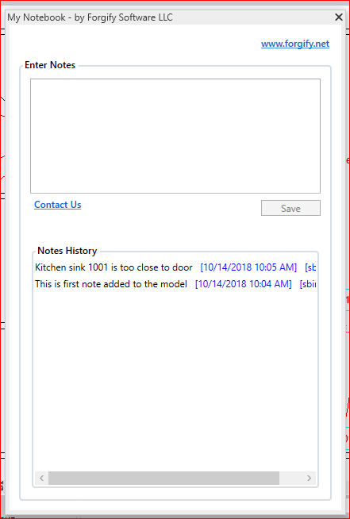Open the www.forgify.net link
The width and height of the screenshot is (350, 519).
(295, 44)
